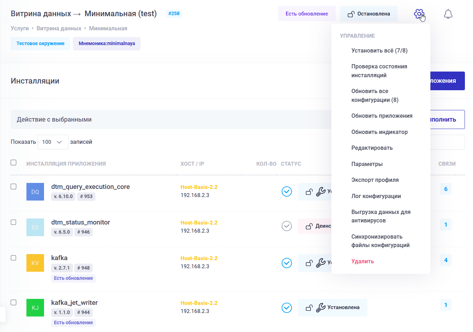Viewport: 473px width, 332px height.
Task: Check the kafka_jet_writer row checkbox
Action: 13,302
